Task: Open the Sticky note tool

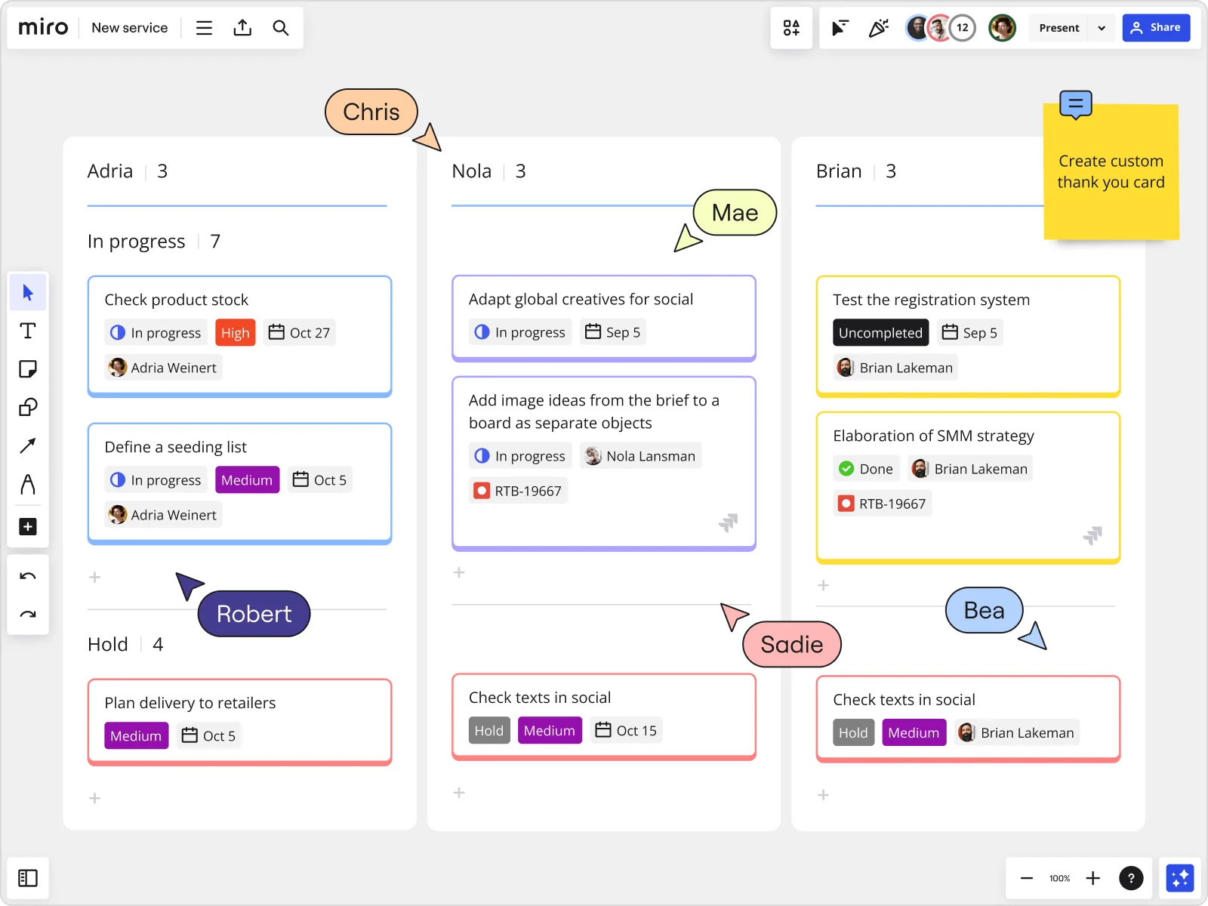Action: click(x=28, y=369)
